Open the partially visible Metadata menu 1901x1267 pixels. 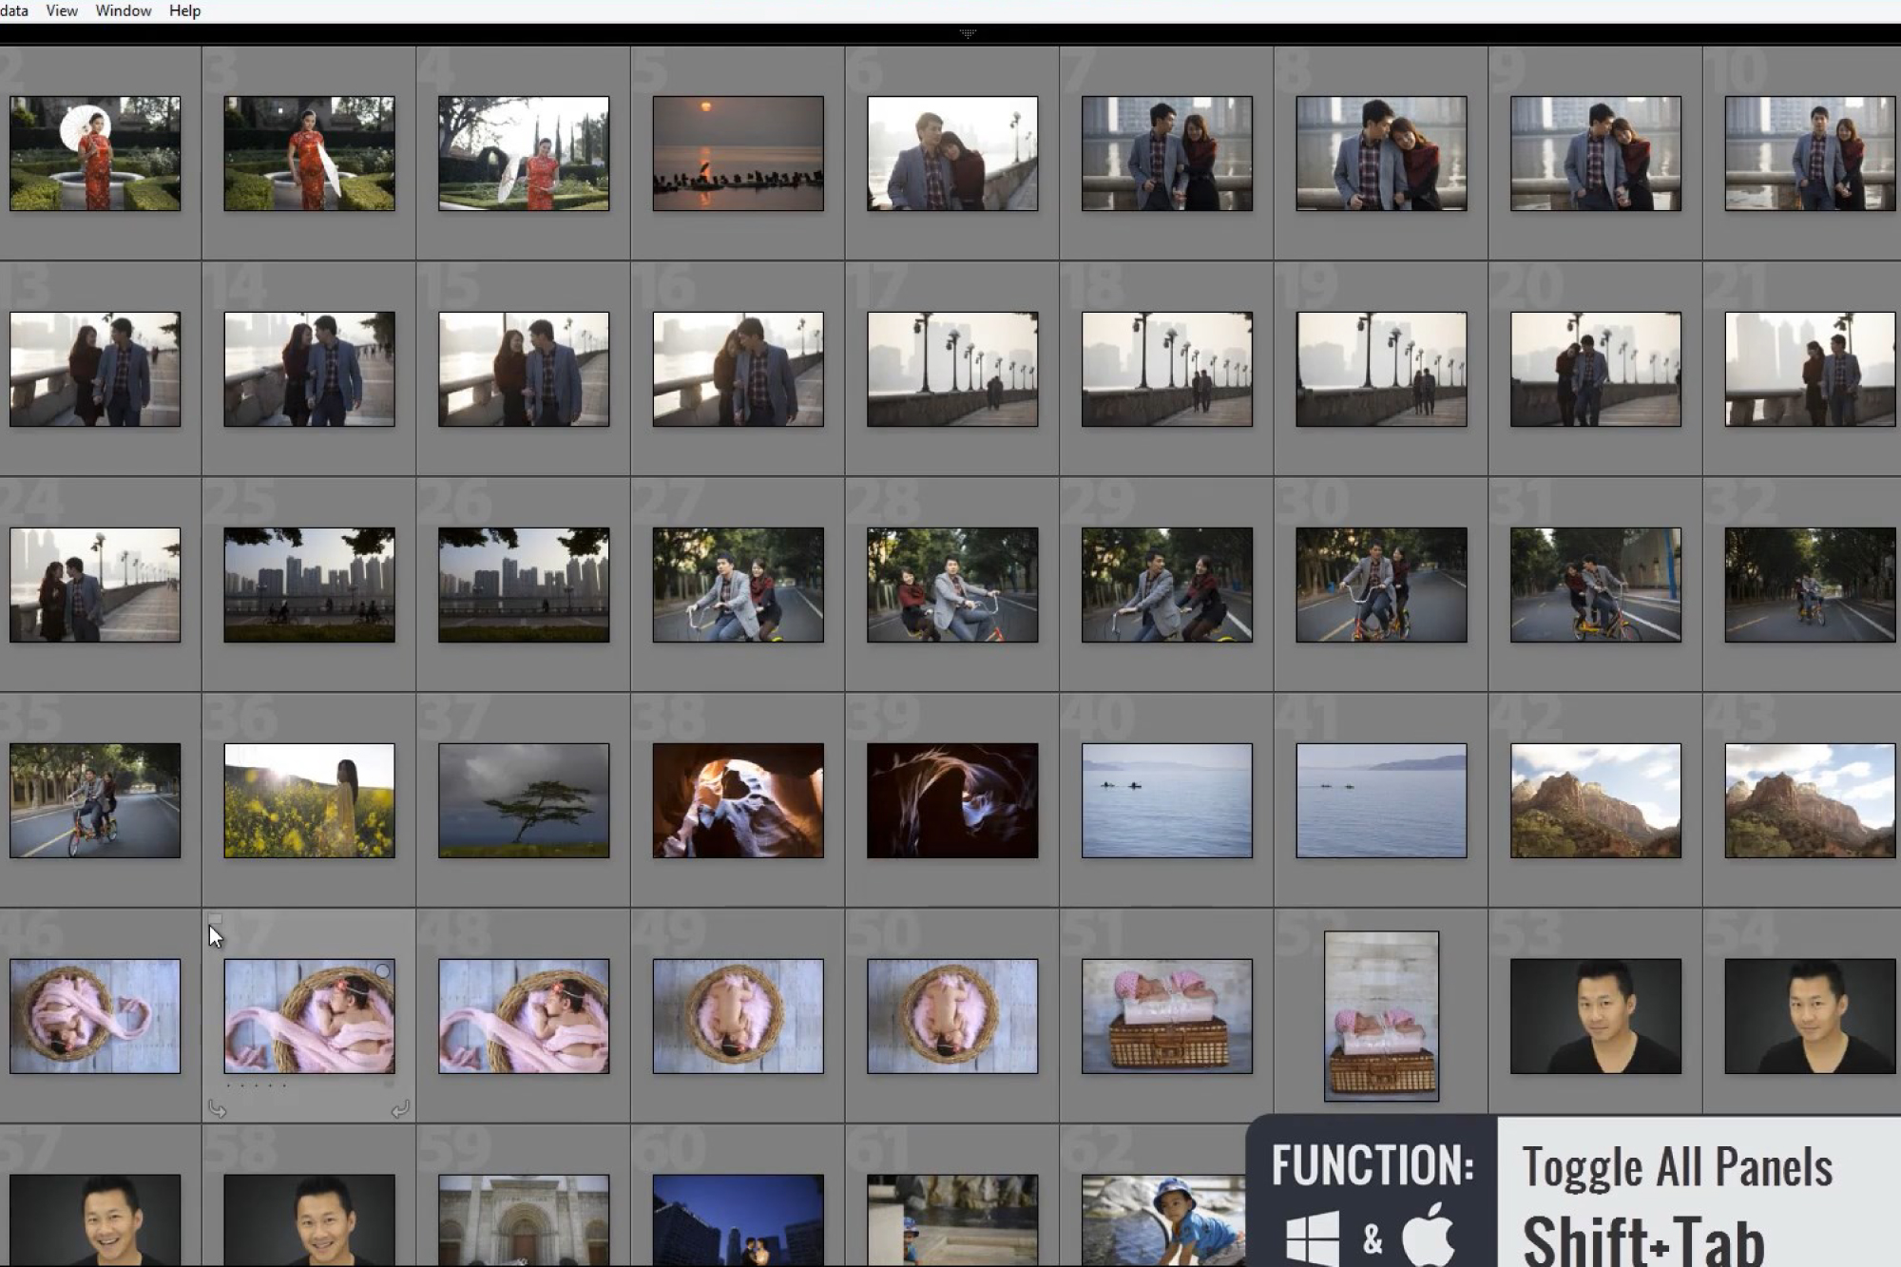click(13, 10)
